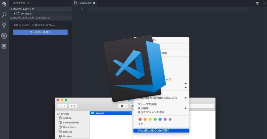The width and height of the screenshot is (267, 139).
Task: Apply the red tag color
Action: coord(140,119)
